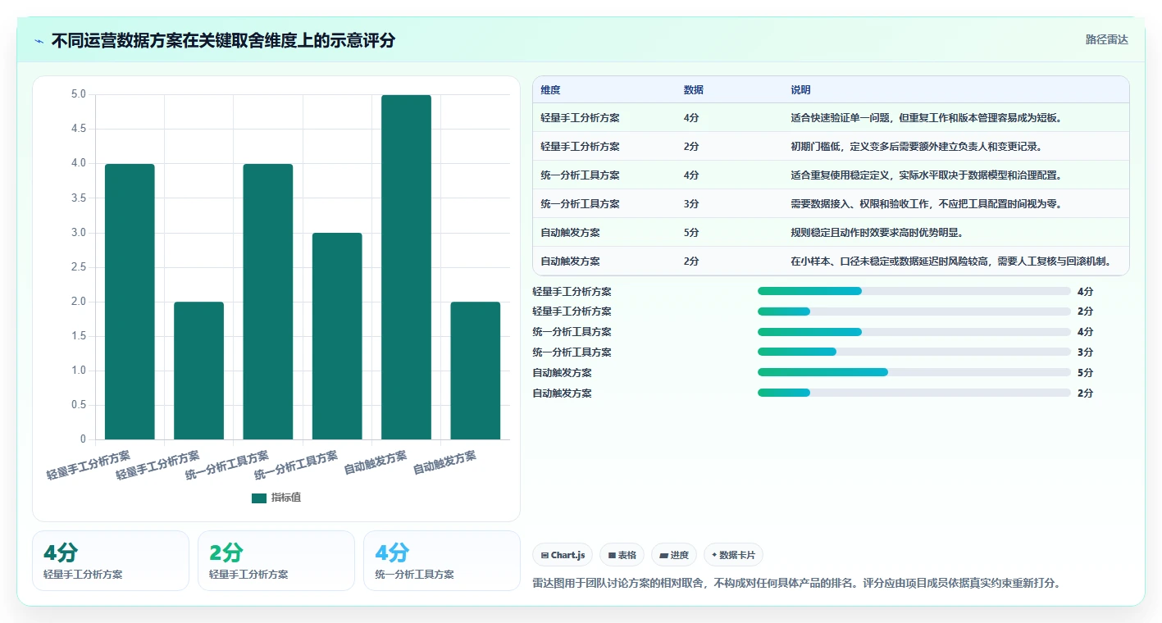This screenshot has width=1162, height=623.
Task: Select the 表格 tag chip
Action: tap(622, 555)
